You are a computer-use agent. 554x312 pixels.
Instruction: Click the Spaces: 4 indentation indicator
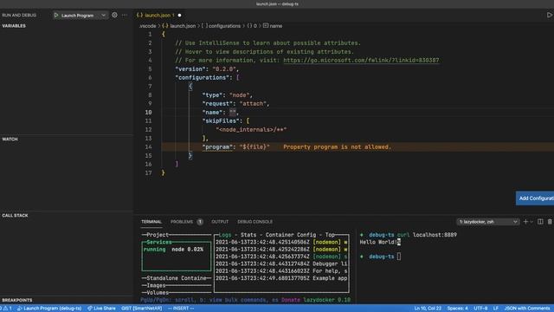[458, 309]
